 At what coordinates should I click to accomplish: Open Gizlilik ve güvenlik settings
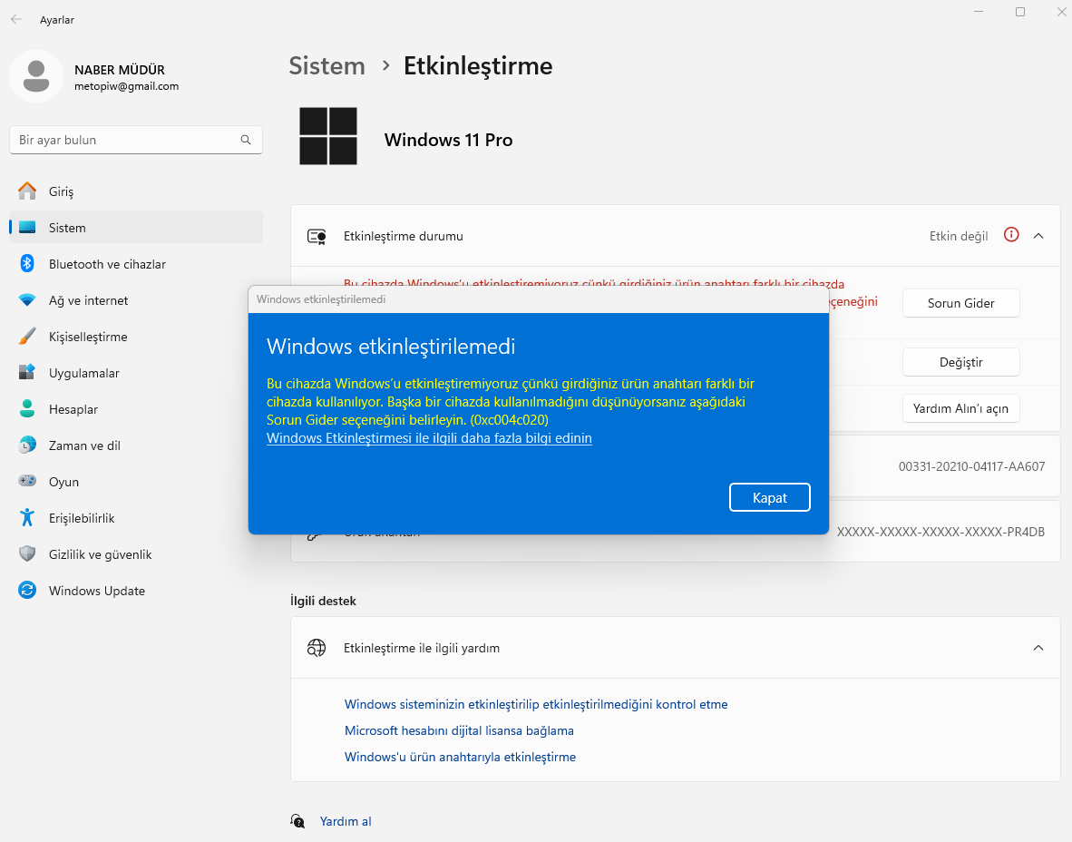point(136,553)
